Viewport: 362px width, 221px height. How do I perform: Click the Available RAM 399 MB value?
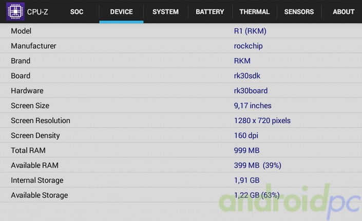point(257,165)
